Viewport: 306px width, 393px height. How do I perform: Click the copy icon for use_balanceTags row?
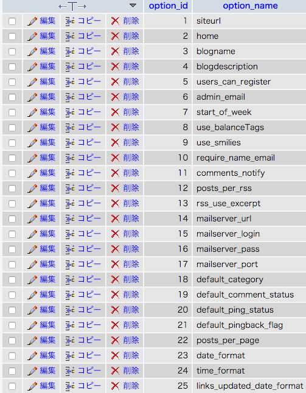click(70, 128)
